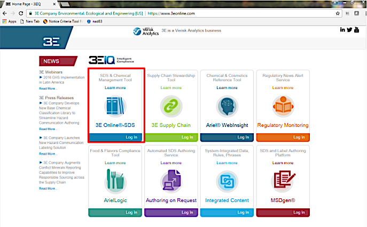Image resolution: width=367 pixels, height=227 pixels.
Task: Open 2016 GHS Implementation webinar link
Action: 62,79
